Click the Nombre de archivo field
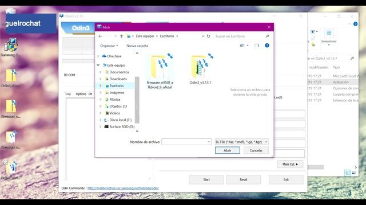 [186, 142]
